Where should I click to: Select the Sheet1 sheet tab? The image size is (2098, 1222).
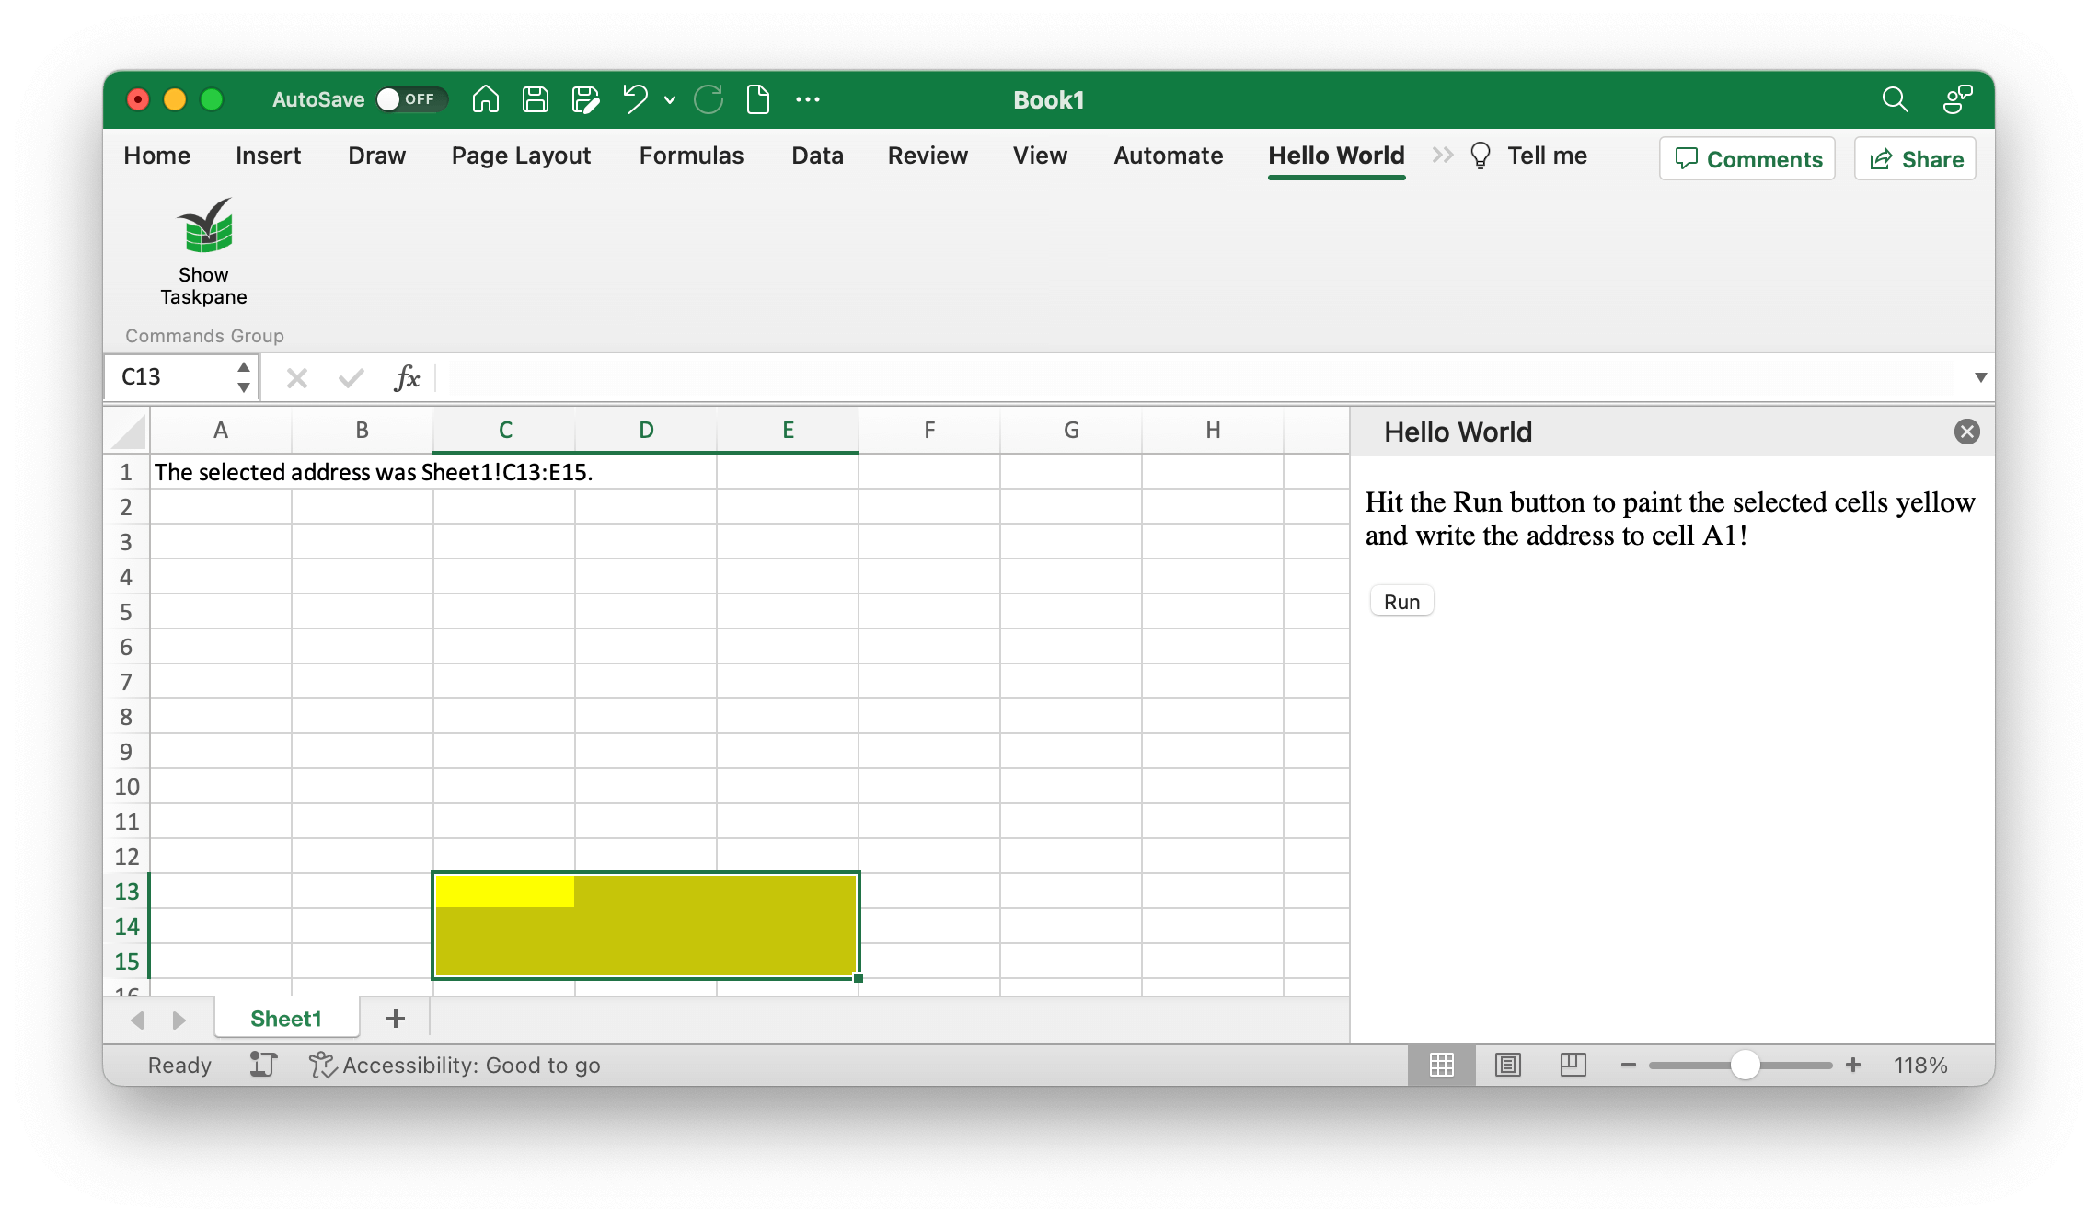pos(286,1019)
